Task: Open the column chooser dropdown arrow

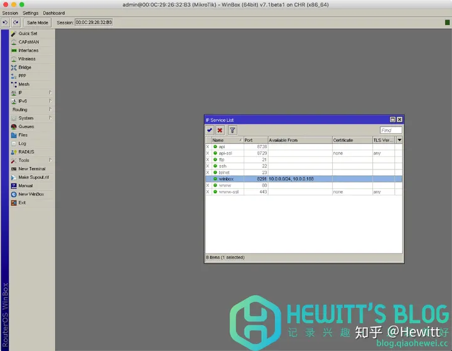Action: coord(399,140)
